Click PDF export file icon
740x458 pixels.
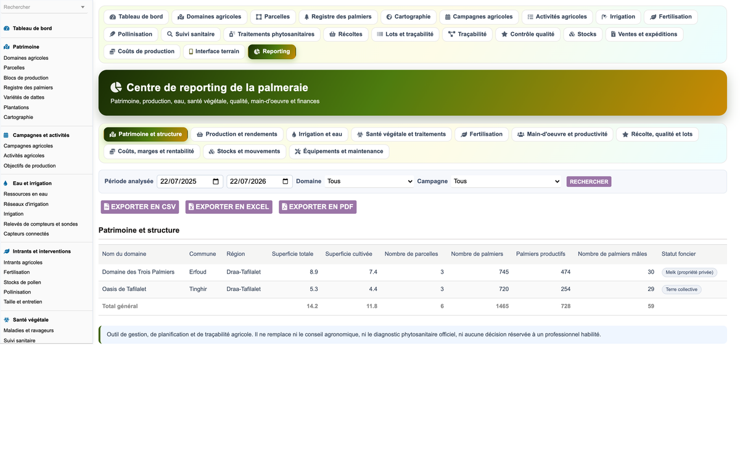coord(284,207)
